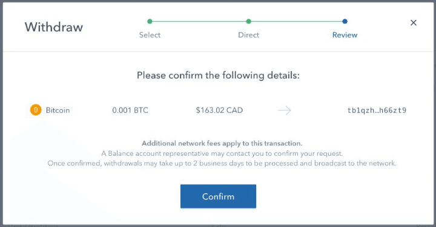
Task: Click the $163.02 CAD value
Action: [219, 110]
